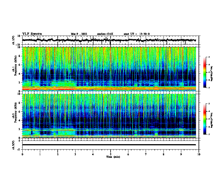Click the "Mar.9 , 2022" date text
The image size is (224, 173).
[x=79, y=34]
